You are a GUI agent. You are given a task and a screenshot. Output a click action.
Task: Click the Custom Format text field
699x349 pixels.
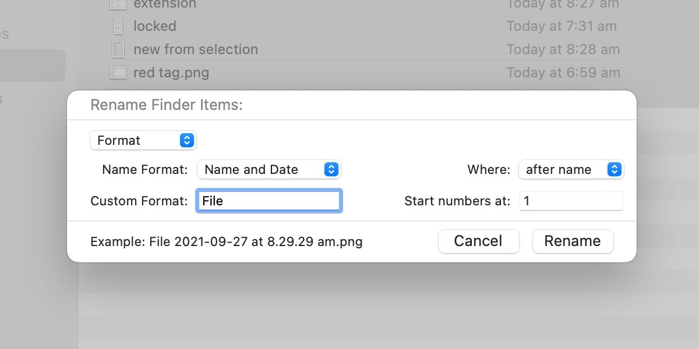tap(269, 201)
